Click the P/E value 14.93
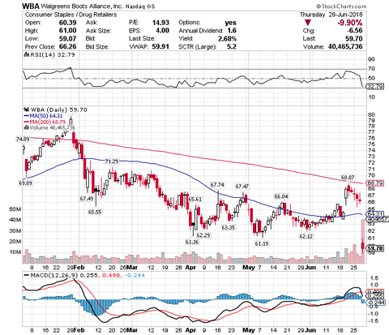This screenshot has height=335, width=389. (160, 23)
